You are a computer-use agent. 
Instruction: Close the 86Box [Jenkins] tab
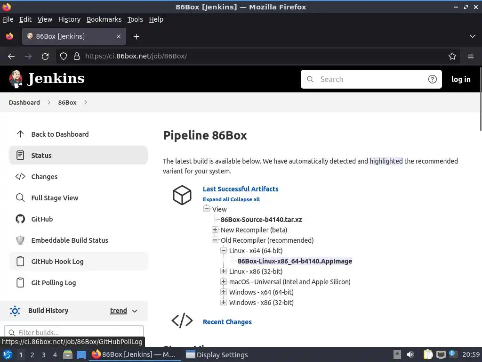[x=119, y=36]
